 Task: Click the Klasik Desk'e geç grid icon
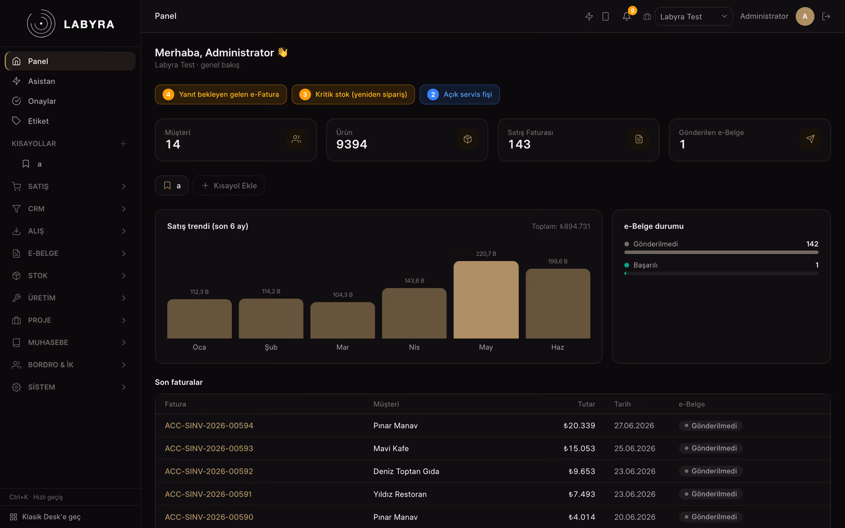tap(14, 517)
